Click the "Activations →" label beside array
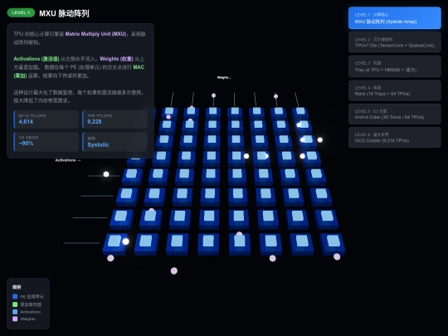The height and width of the screenshot is (336, 448). [68, 160]
